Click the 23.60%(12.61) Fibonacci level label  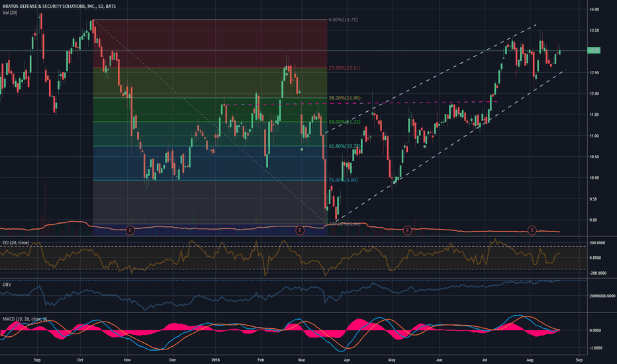[x=344, y=68]
